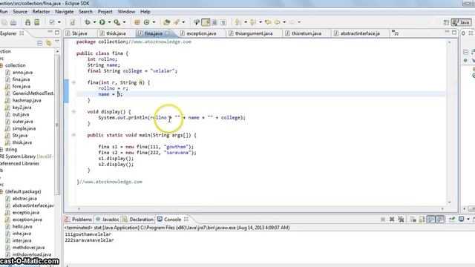Switch to the Problems tab
Image resolution: width=475 pixels, height=267 pixels.
click(79, 220)
